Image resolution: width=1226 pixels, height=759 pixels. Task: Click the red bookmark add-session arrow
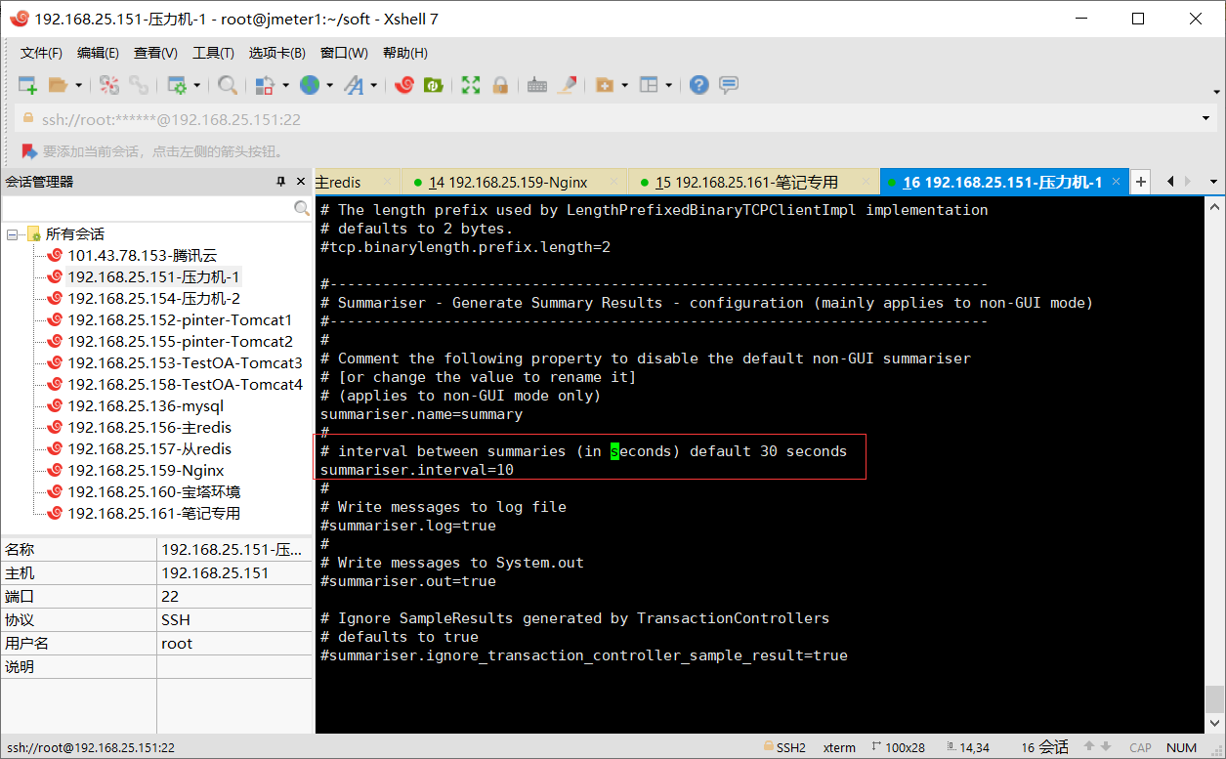[x=29, y=151]
